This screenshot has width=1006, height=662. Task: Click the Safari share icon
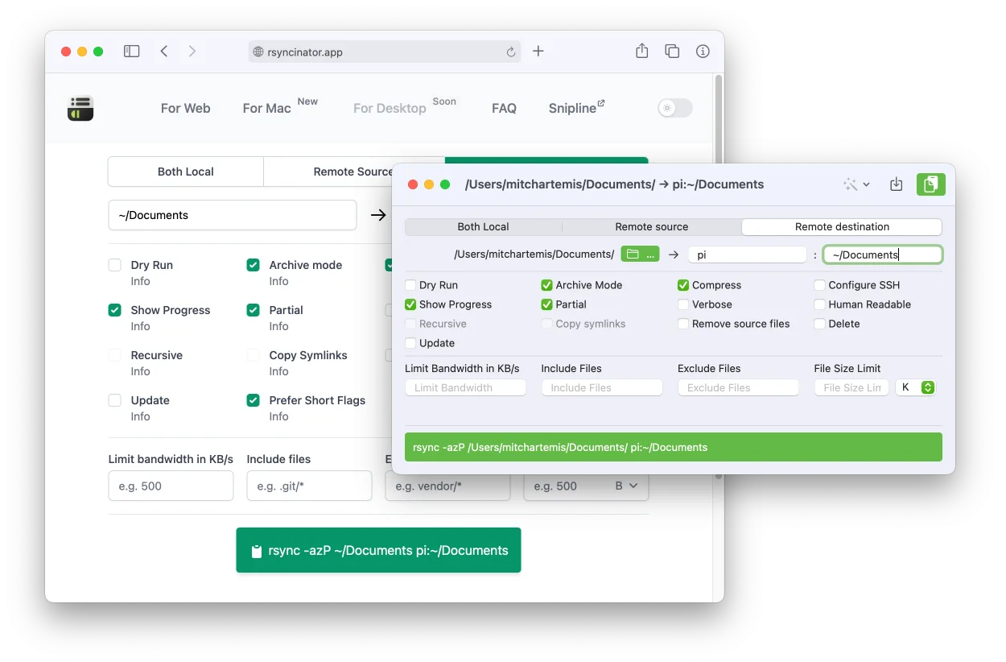[641, 52]
